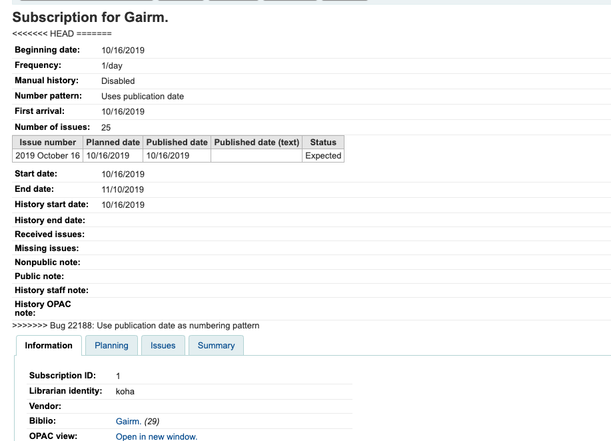Click the 'Subscription for Gairm.' heading
Screen dimensions: 611x441
90,18
